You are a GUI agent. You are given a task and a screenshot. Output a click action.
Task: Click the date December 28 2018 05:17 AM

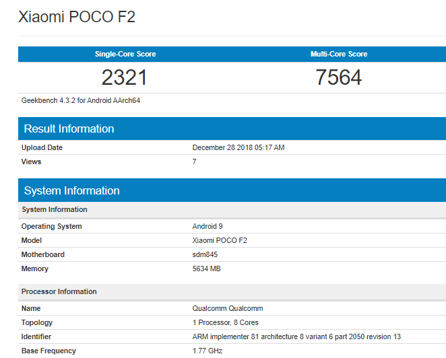coord(238,147)
